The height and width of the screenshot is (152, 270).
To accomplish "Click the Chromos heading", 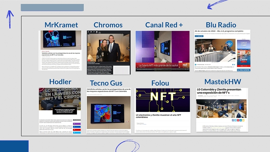I will pyautogui.click(x=108, y=25).
